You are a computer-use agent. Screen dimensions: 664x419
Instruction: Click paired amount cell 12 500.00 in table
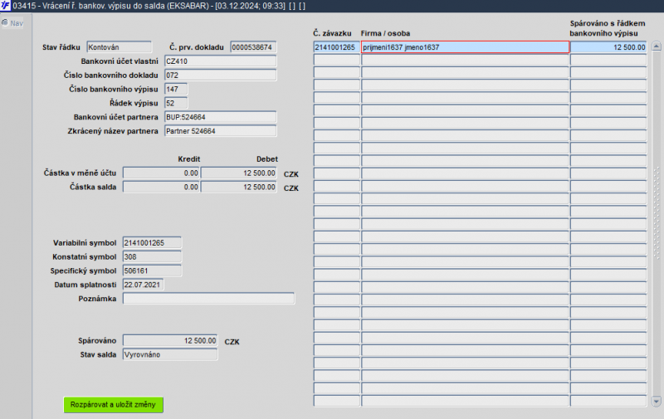point(608,47)
